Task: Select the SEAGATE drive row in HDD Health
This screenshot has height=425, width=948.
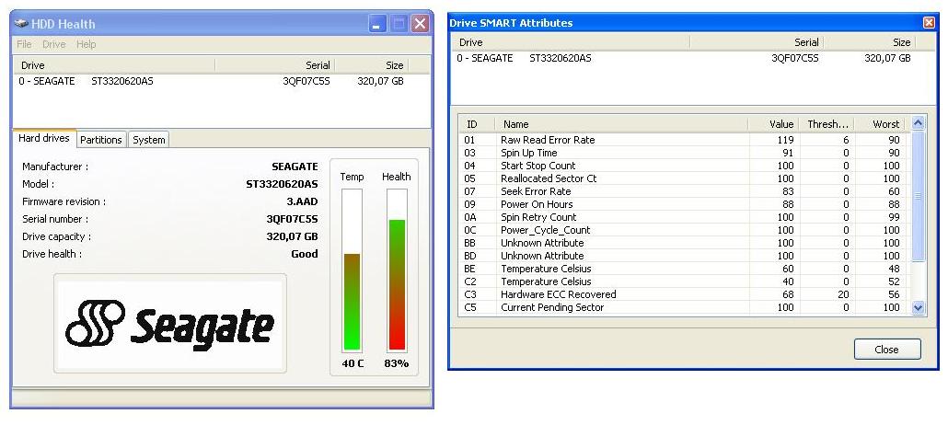Action: (x=221, y=81)
